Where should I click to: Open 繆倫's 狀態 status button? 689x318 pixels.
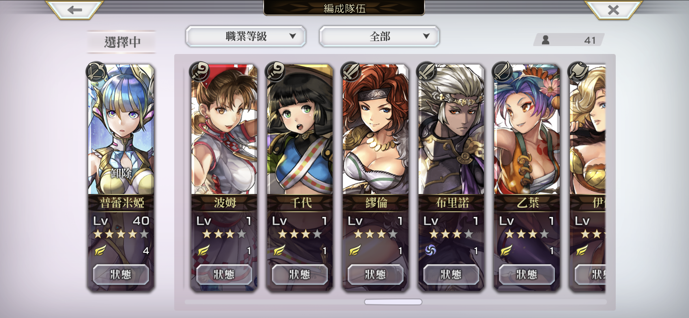click(x=375, y=274)
